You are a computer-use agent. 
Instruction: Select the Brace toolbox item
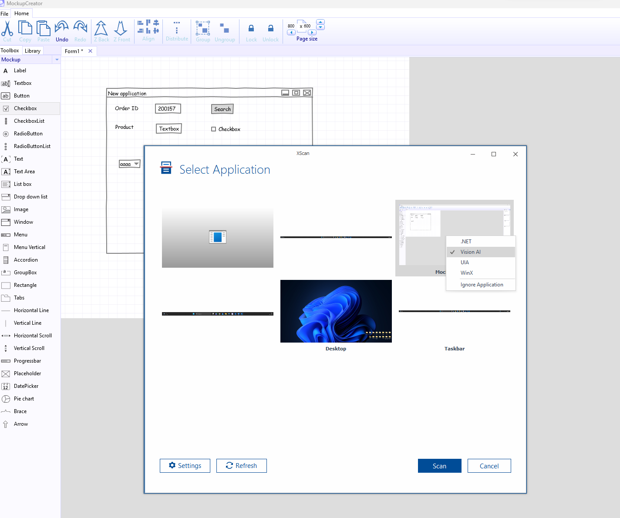click(20, 411)
